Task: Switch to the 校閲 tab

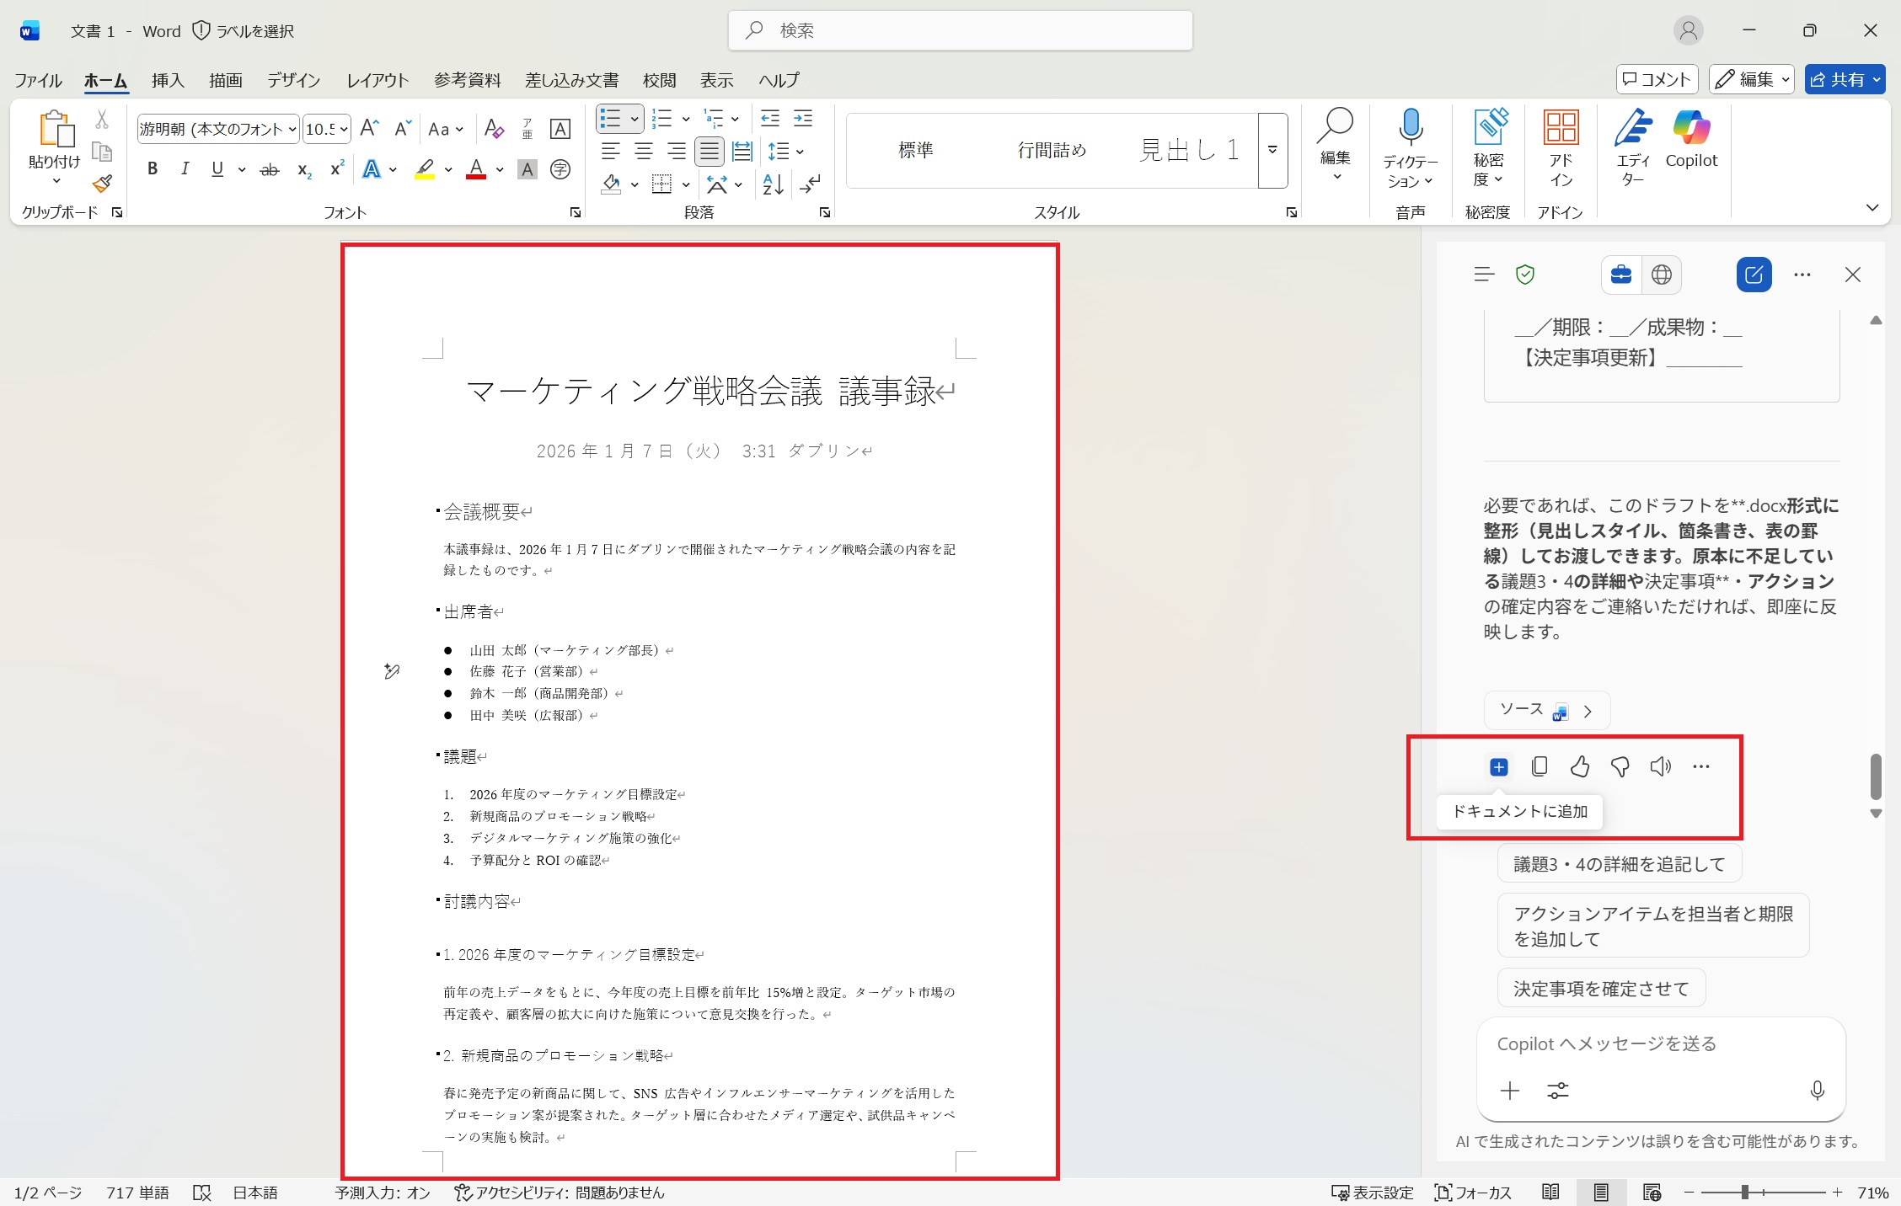Action: [x=659, y=80]
